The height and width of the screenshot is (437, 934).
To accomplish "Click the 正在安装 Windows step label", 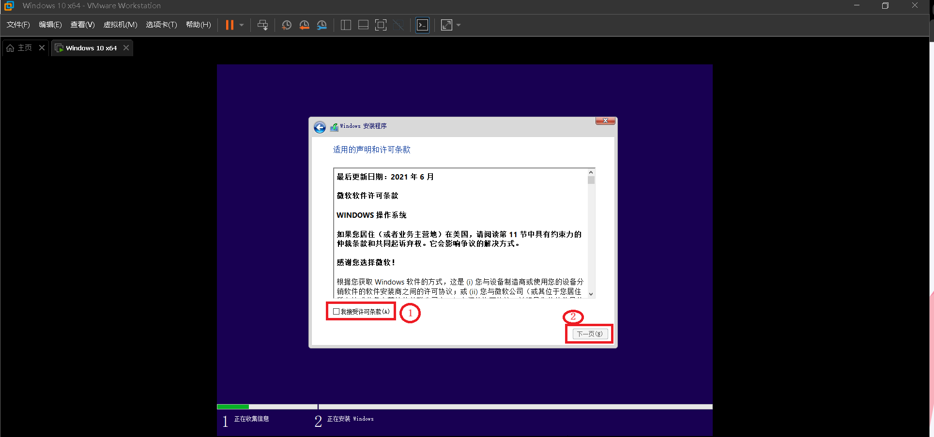I will (x=350, y=419).
